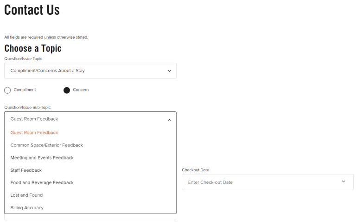Screen dimensions: 357x224
Task: Select the Concern radio button
Action: [x=67, y=90]
